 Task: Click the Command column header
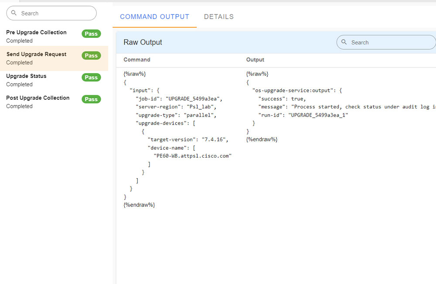click(137, 60)
